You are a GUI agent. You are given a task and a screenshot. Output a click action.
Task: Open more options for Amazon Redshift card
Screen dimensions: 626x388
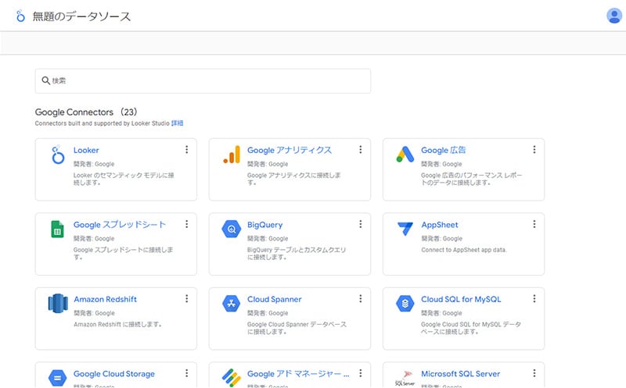pos(186,298)
